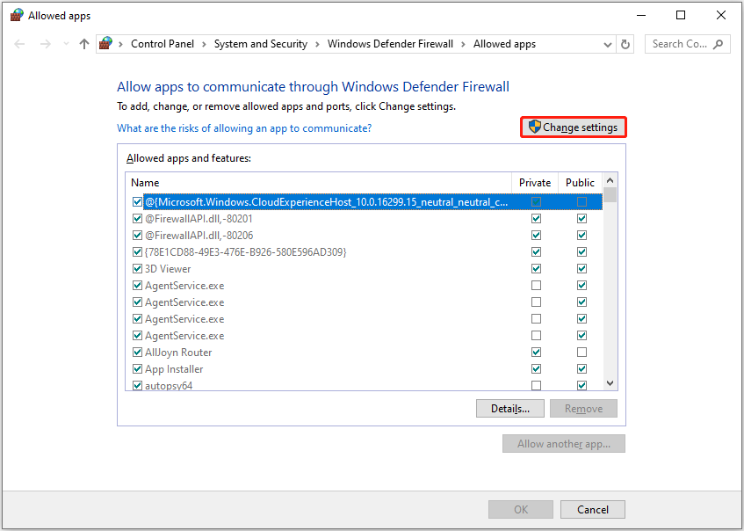Click the Control Panel icon in the address bar
The width and height of the screenshot is (744, 531).
pos(105,42)
